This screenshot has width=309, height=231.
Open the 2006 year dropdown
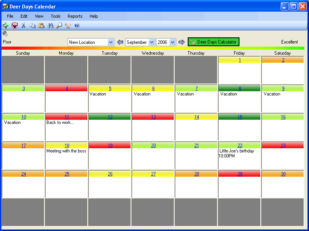point(172,42)
